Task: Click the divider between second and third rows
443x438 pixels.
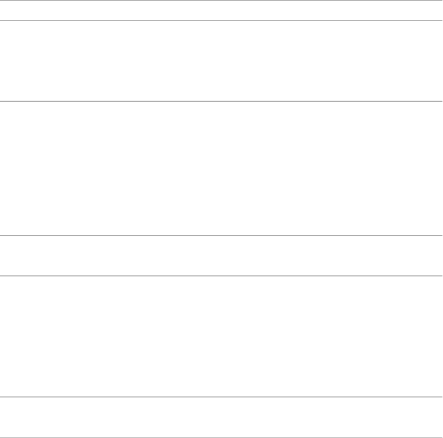Action: click(x=221, y=101)
